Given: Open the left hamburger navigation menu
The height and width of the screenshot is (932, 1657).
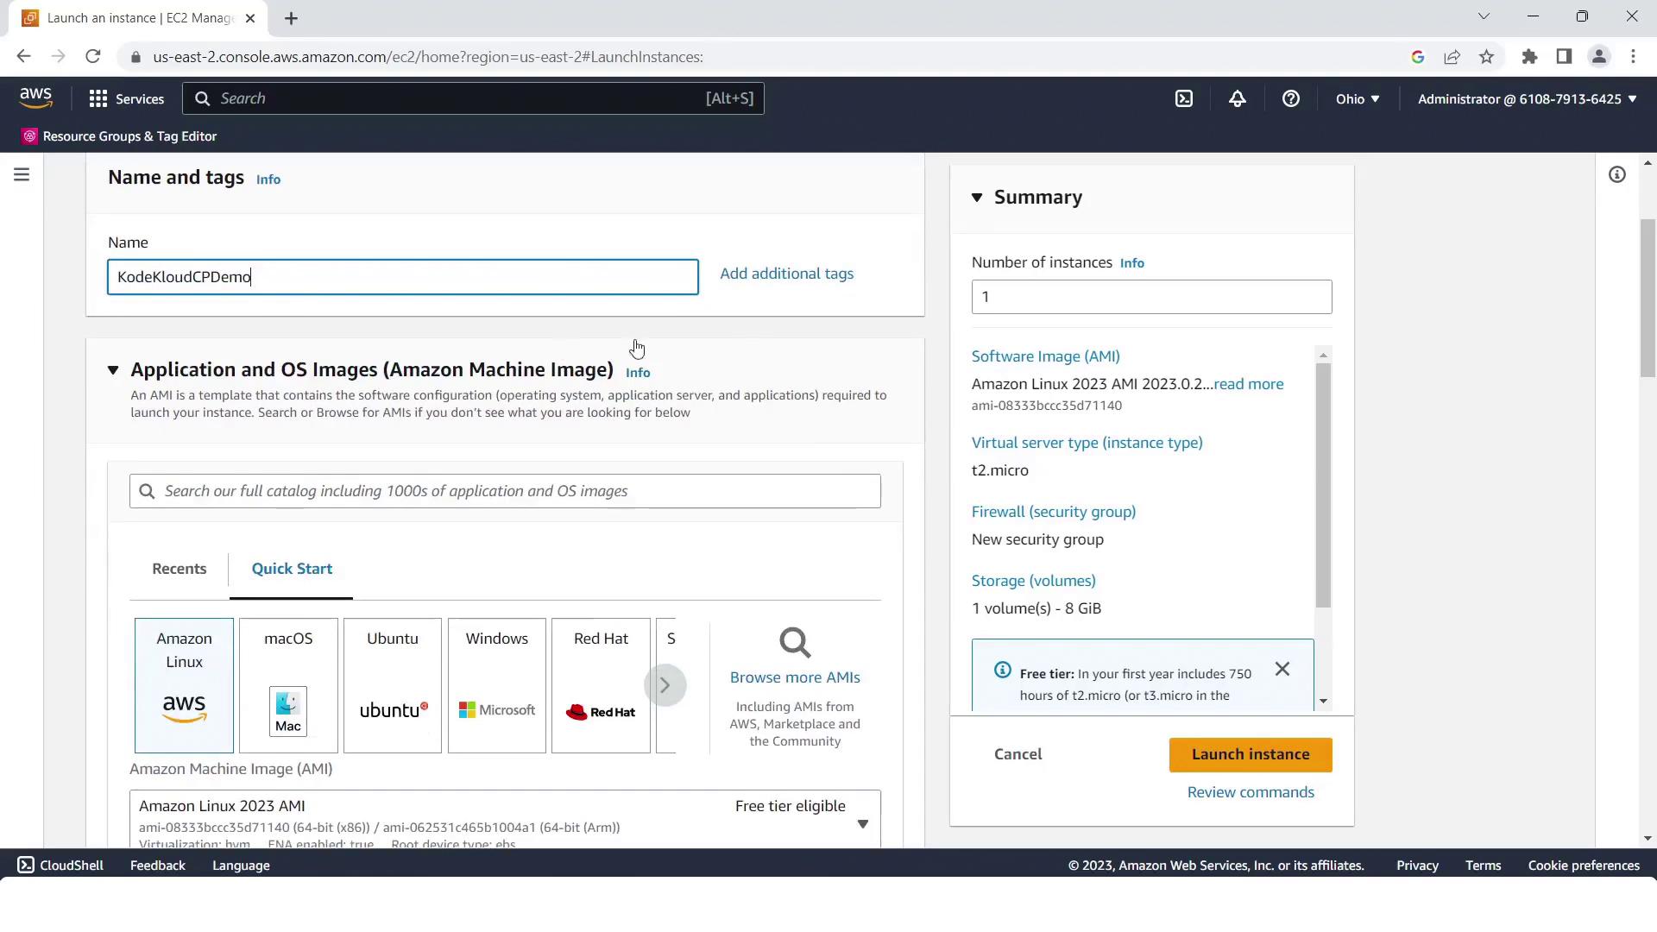Looking at the screenshot, I should click(22, 175).
